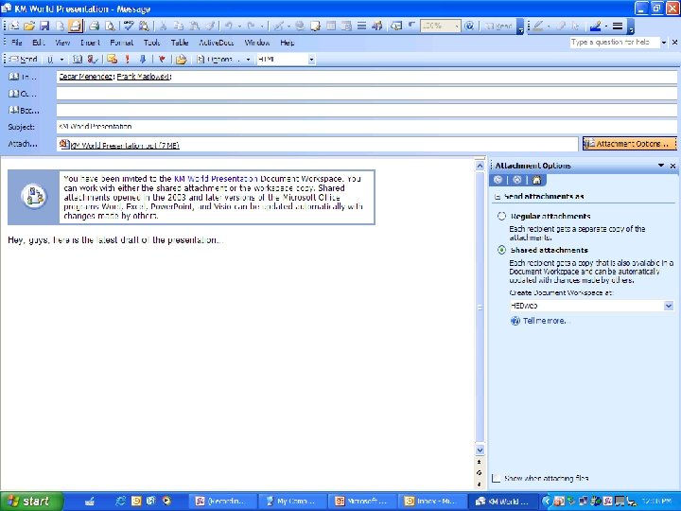
Task: Open the Table menu
Action: point(180,43)
